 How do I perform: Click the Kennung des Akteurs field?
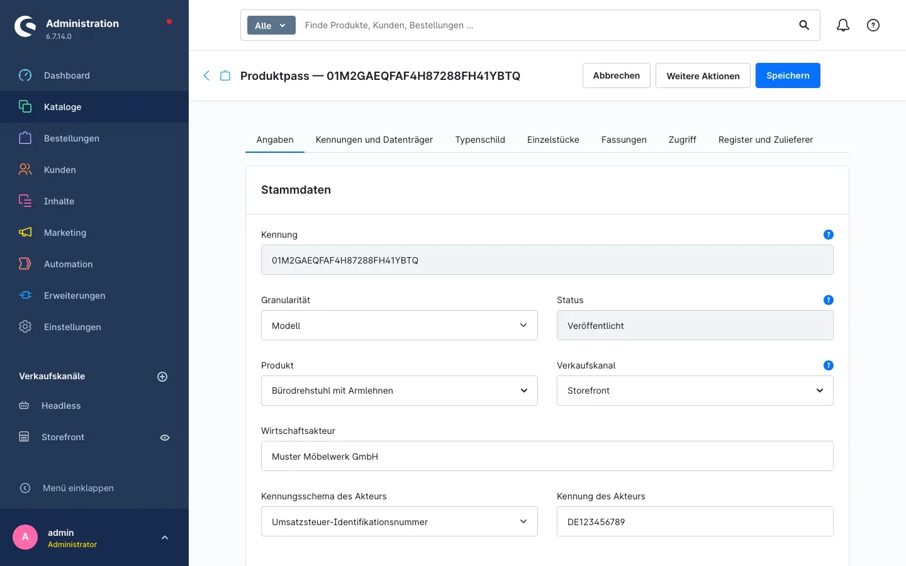pos(695,521)
